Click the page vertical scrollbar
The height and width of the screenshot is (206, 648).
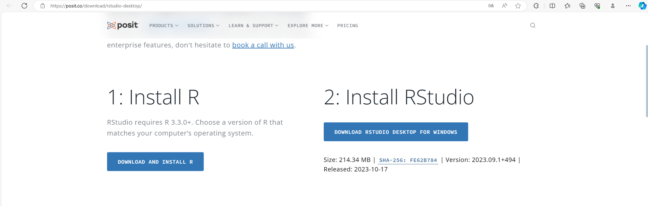[x=646, y=81]
